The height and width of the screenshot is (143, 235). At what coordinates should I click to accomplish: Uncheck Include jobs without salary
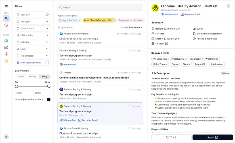tap(49, 100)
